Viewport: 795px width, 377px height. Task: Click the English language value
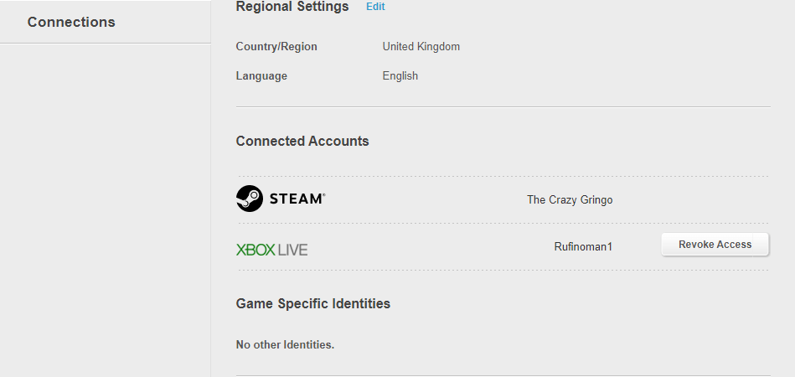tap(400, 76)
